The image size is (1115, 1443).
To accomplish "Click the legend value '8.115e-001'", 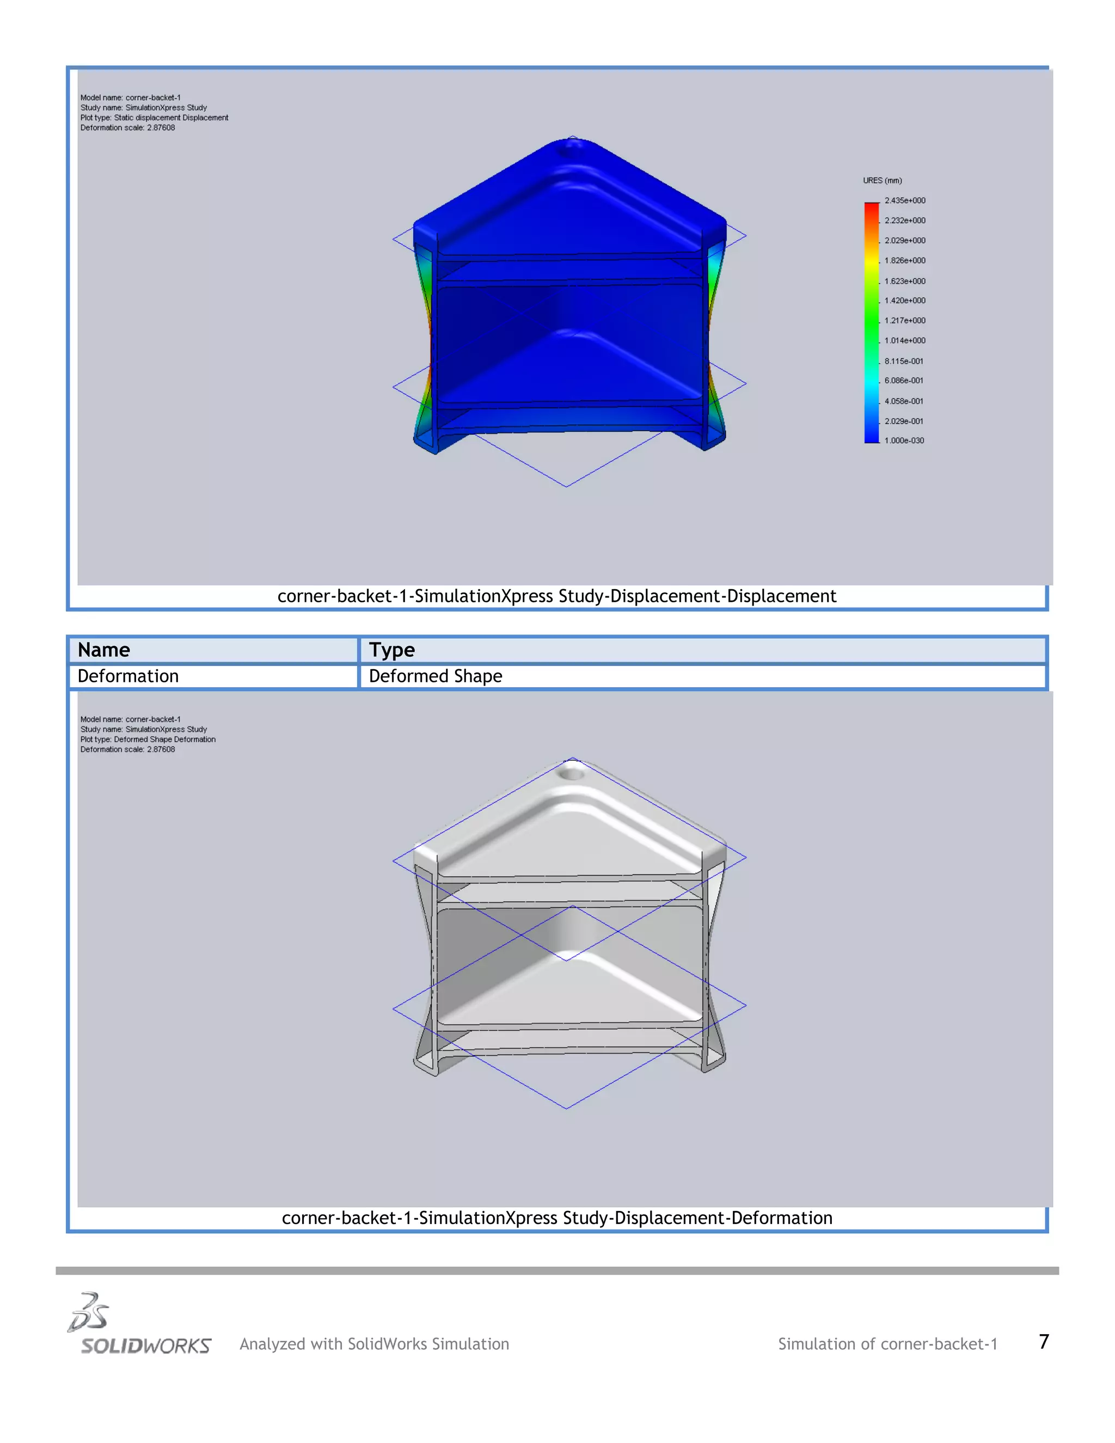I will [904, 362].
